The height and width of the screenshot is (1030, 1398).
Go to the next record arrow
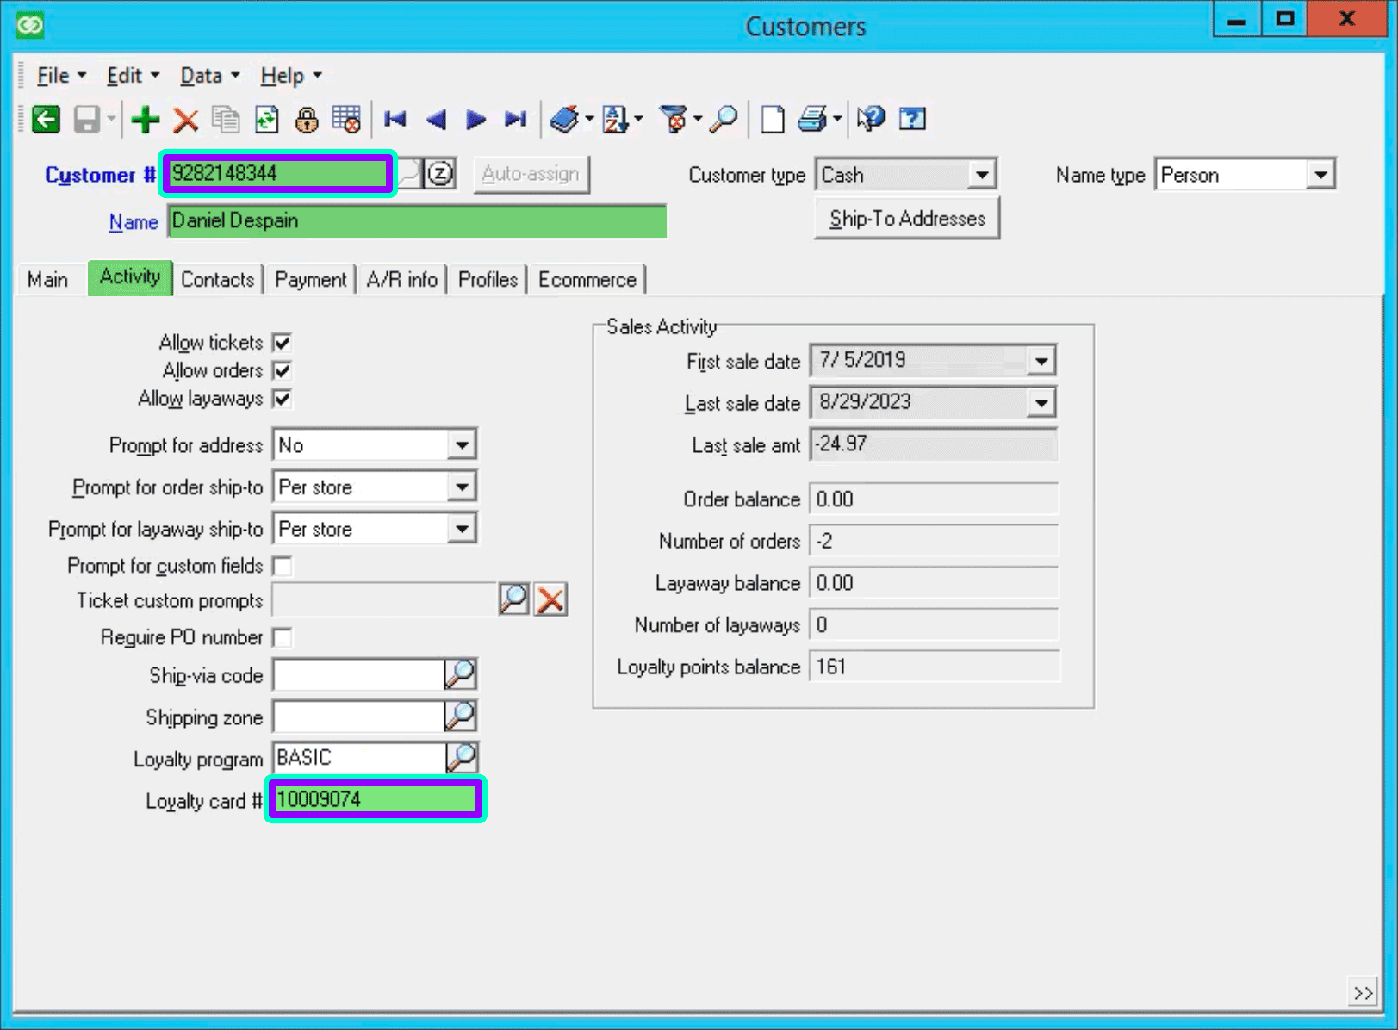[475, 120]
